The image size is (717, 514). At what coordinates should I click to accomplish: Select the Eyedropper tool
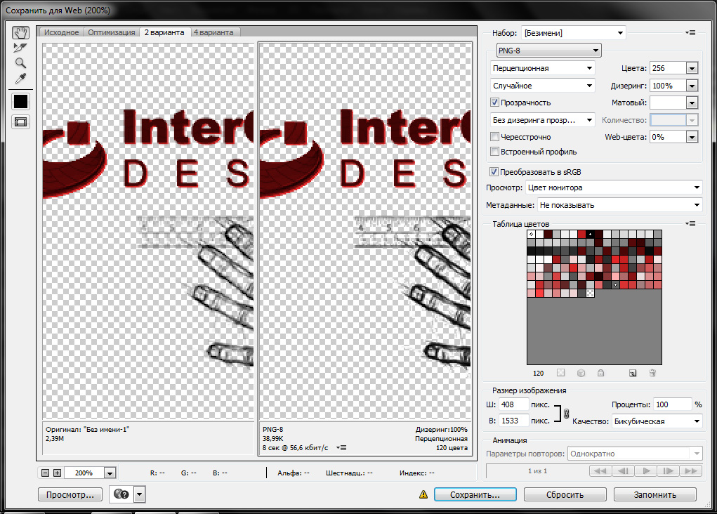coord(20,79)
